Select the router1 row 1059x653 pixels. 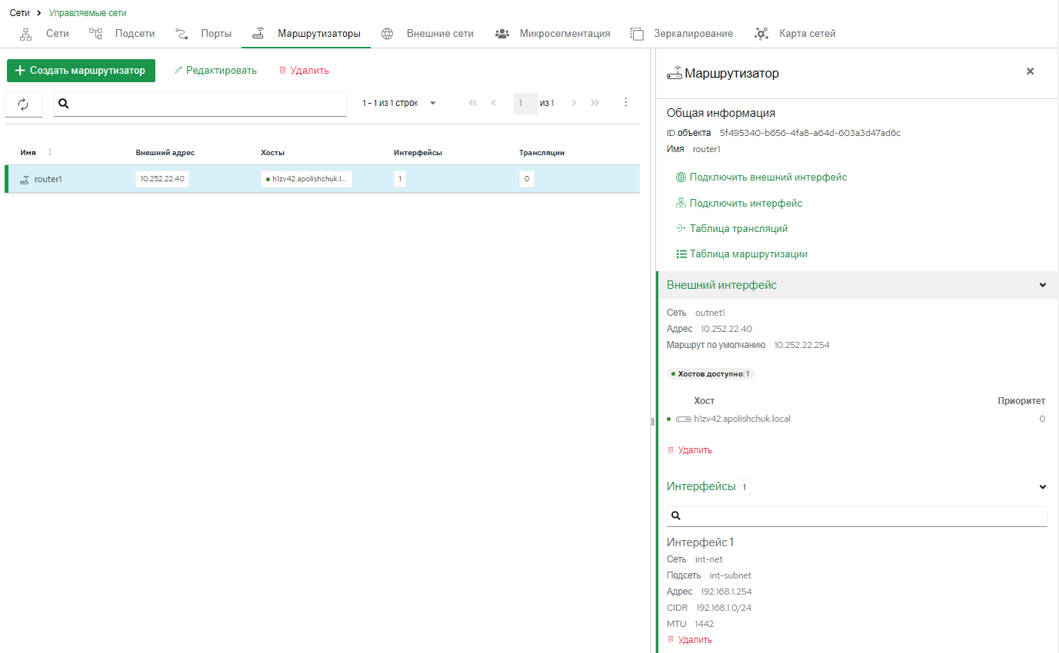pos(322,179)
